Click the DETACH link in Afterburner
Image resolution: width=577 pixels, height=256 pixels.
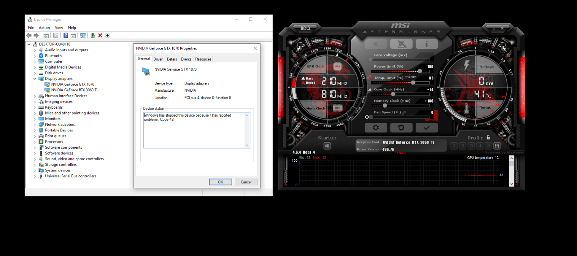coord(400,153)
